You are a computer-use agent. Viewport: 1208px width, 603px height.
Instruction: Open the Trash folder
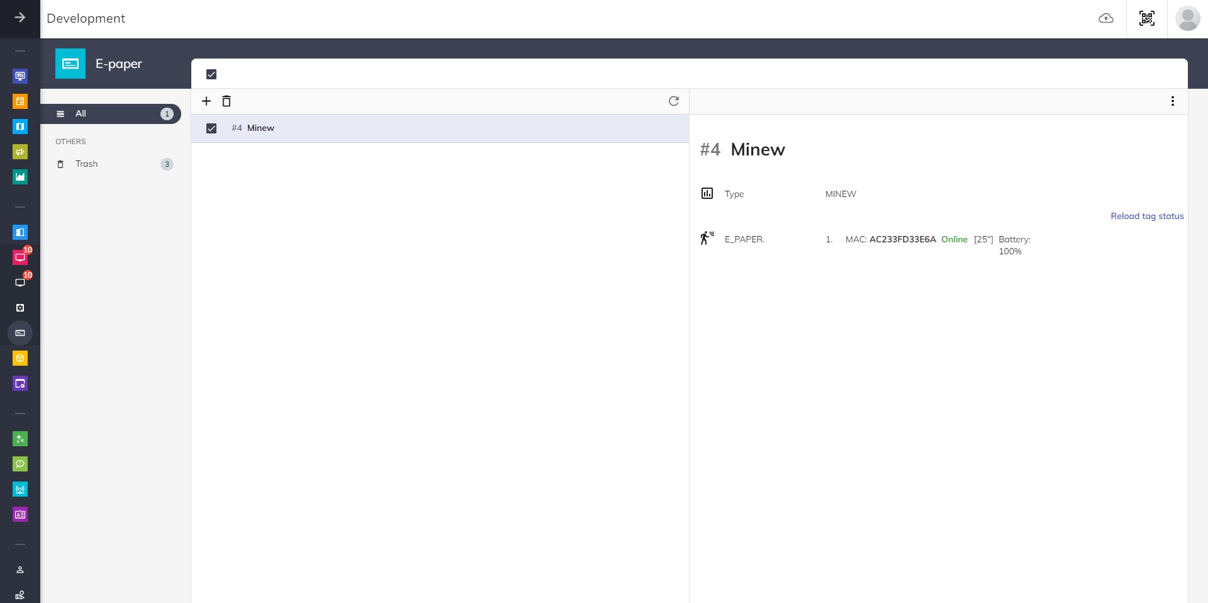click(x=87, y=164)
